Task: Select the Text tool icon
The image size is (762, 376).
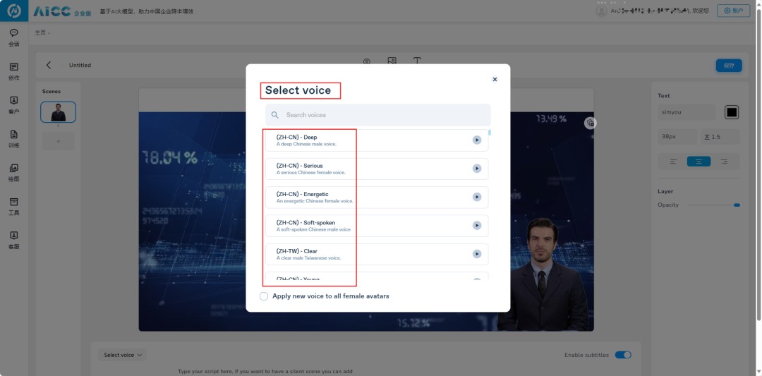Action: point(417,61)
